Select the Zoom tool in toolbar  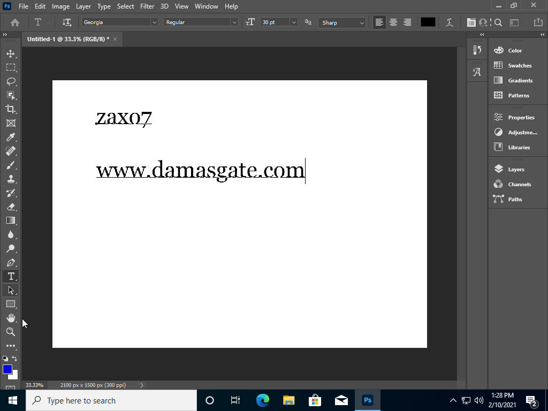[11, 332]
